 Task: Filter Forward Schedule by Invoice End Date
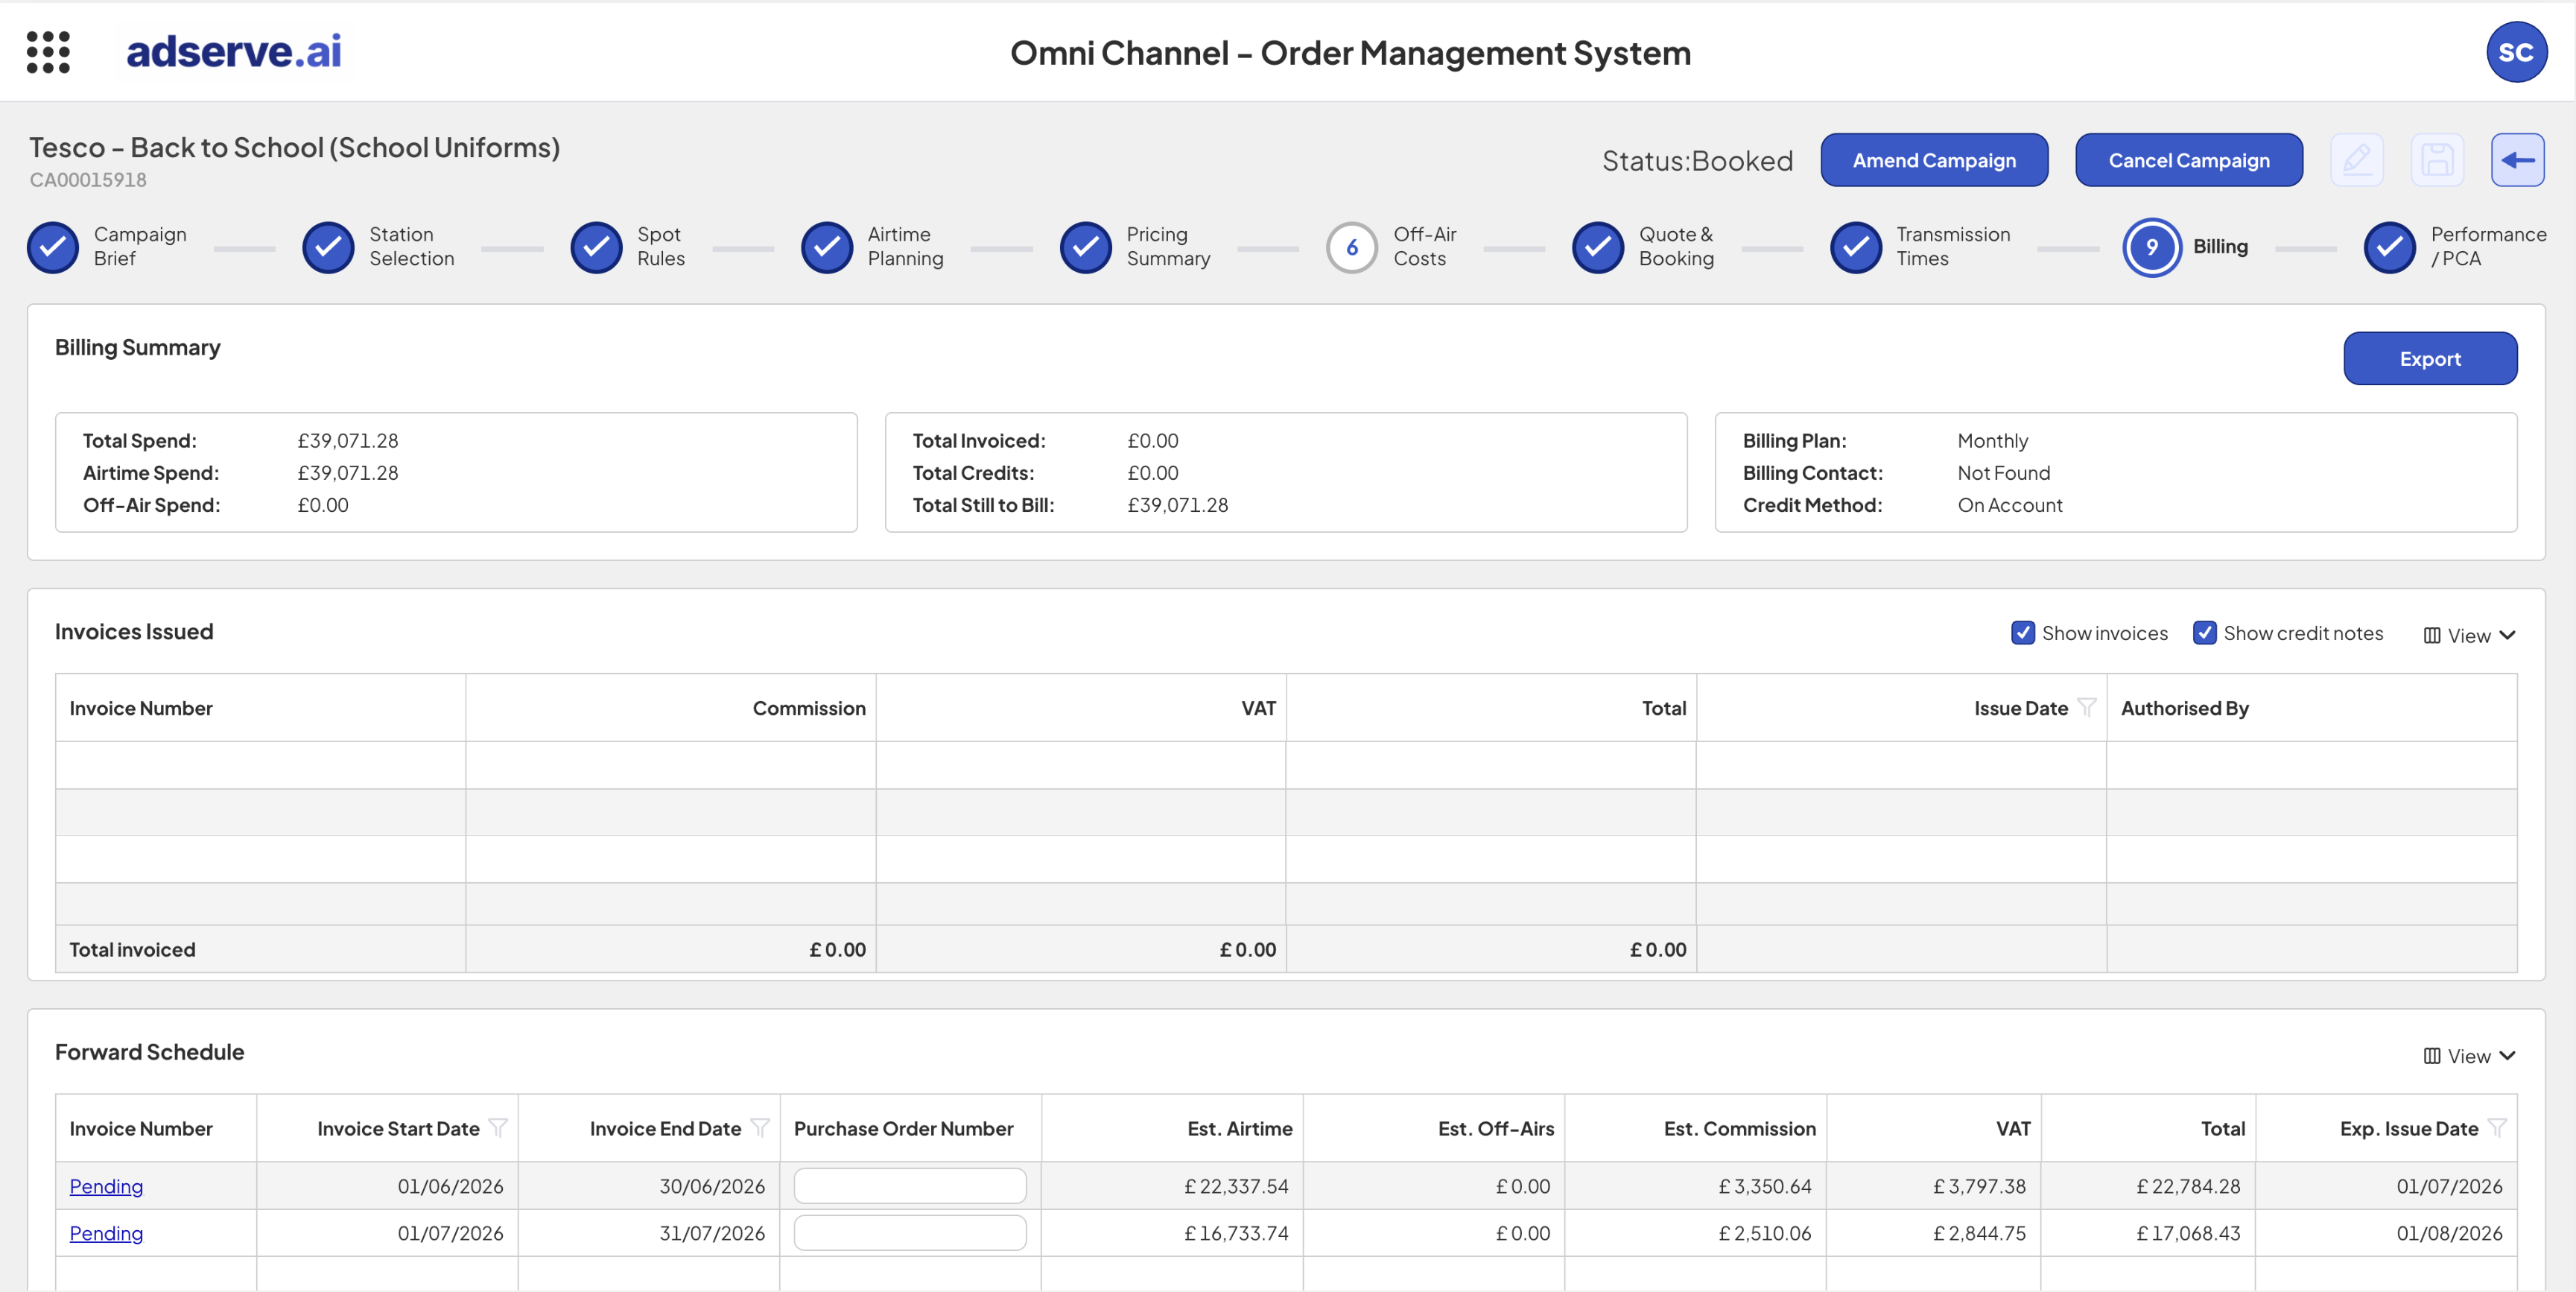tap(760, 1127)
